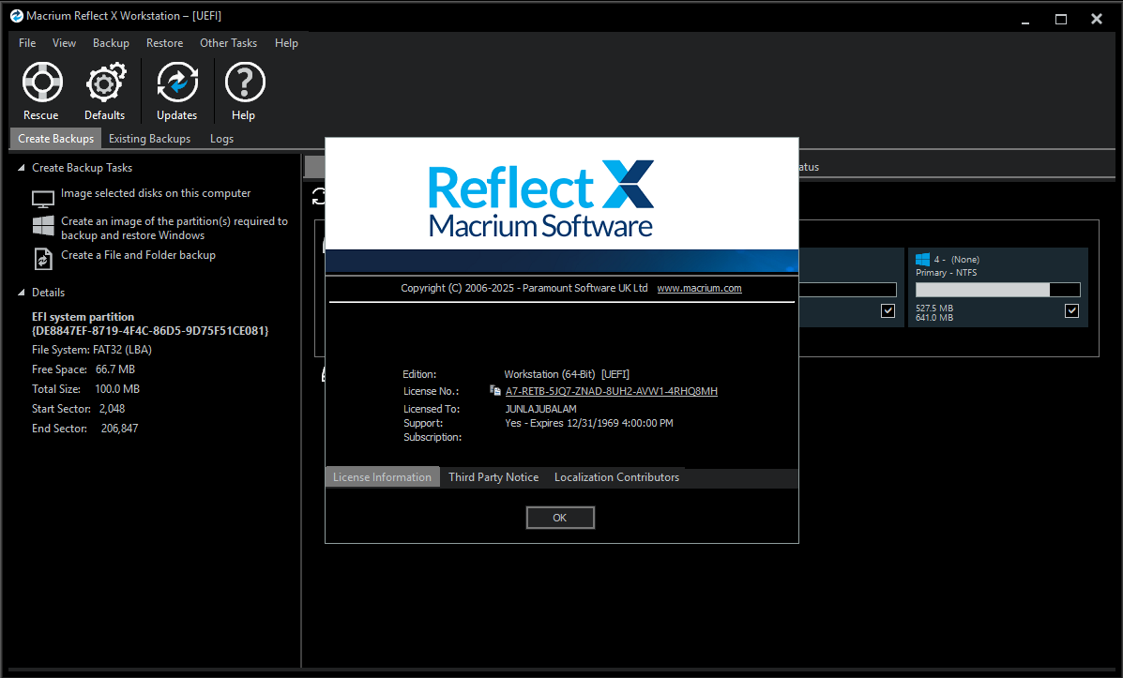Screen dimensions: 1123x678
Task: Switch to the Existing Backups tab
Action: coord(150,139)
